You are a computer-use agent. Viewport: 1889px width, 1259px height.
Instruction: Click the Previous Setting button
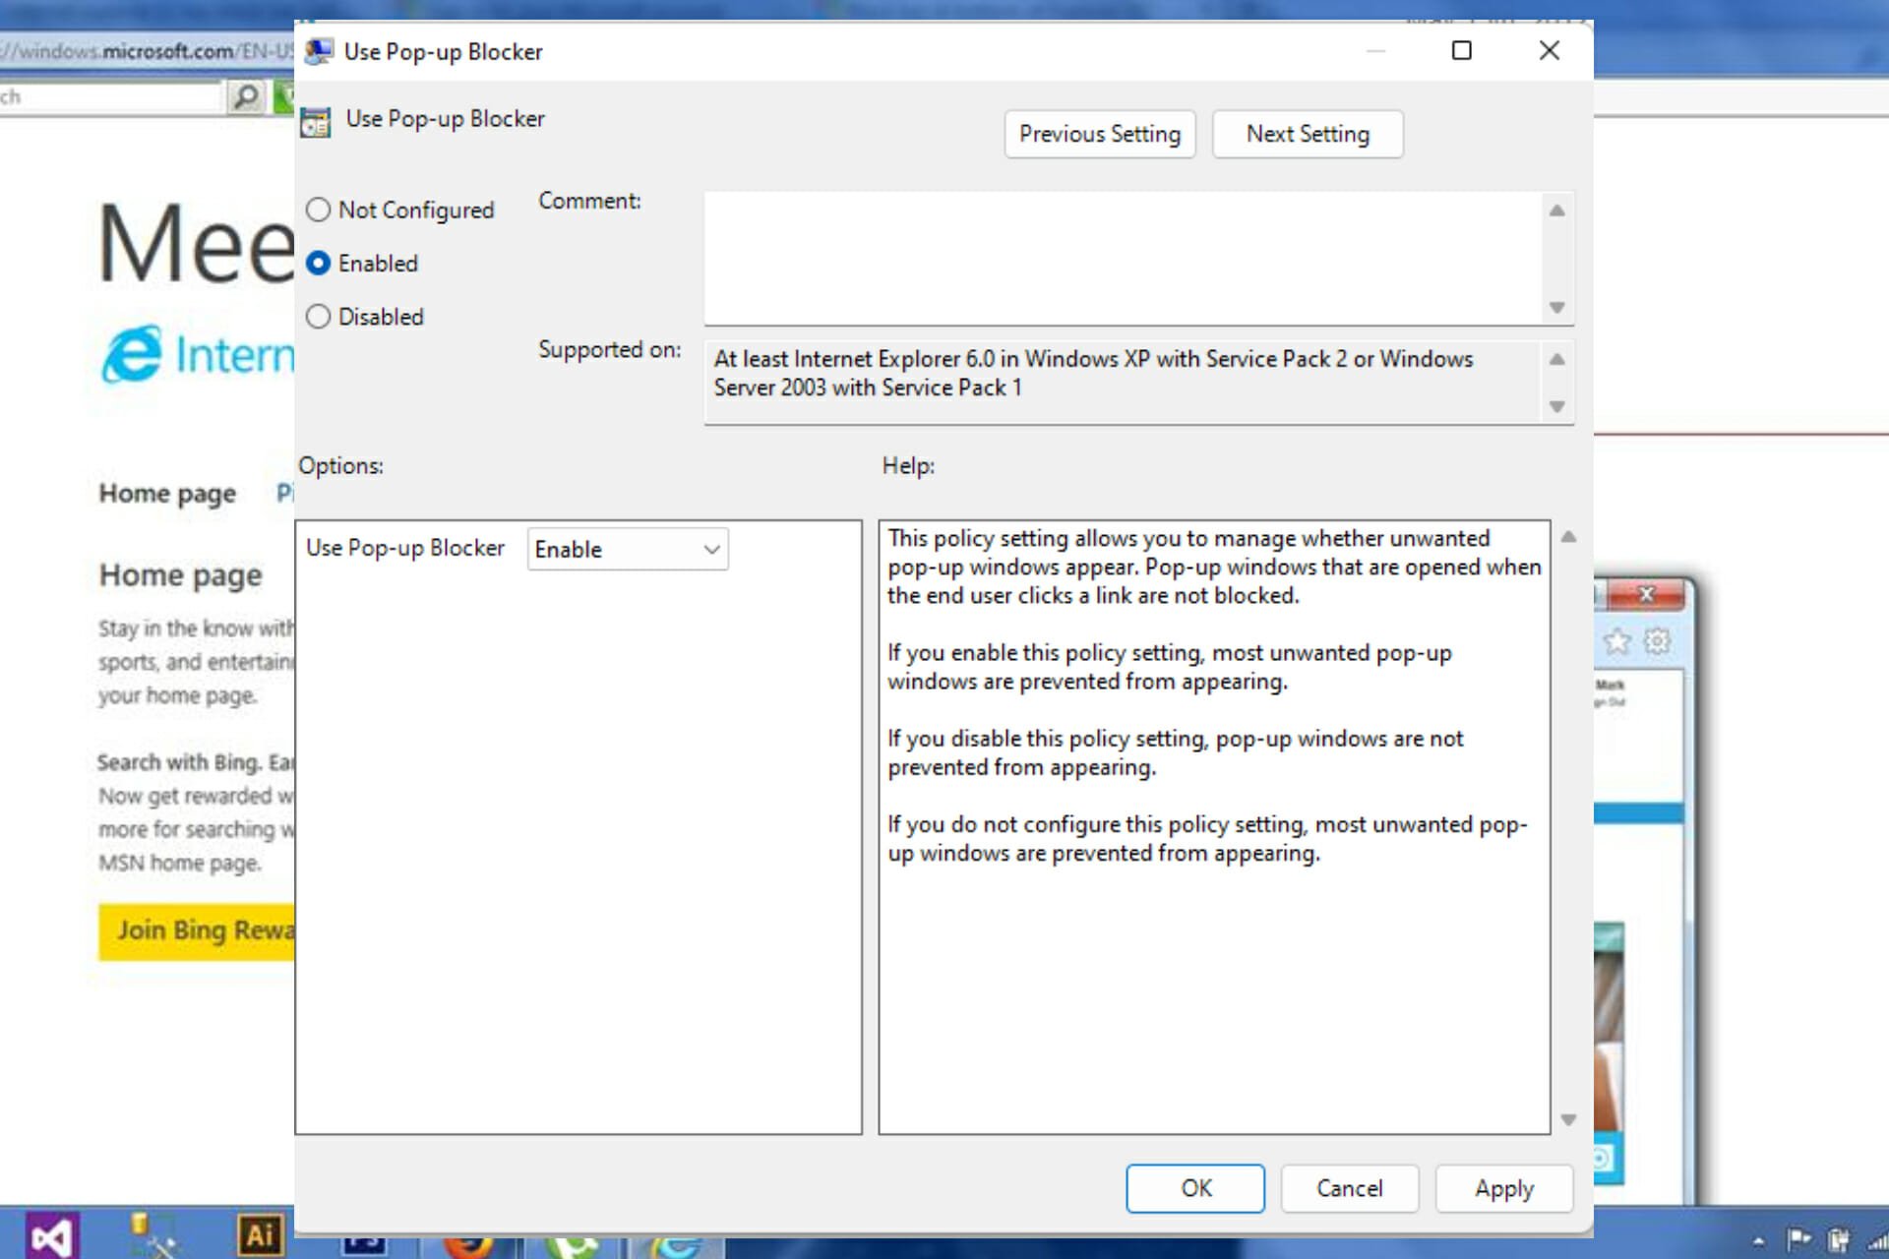tap(1101, 134)
